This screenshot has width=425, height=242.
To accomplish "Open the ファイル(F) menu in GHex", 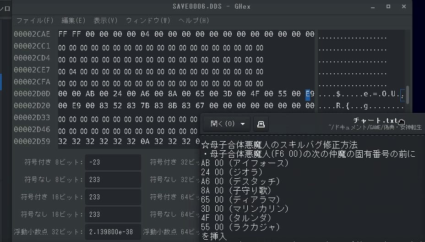I will pyautogui.click(x=35, y=21).
